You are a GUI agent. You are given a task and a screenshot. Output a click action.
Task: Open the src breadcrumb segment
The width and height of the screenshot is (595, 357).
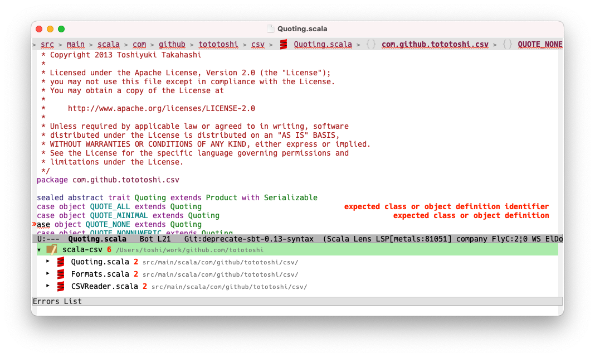click(x=47, y=45)
